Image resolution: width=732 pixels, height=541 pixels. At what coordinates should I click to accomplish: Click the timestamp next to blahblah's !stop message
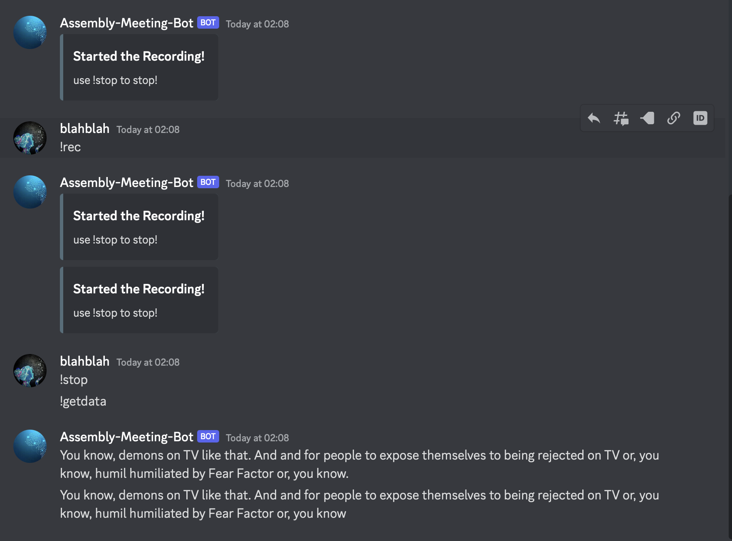147,362
